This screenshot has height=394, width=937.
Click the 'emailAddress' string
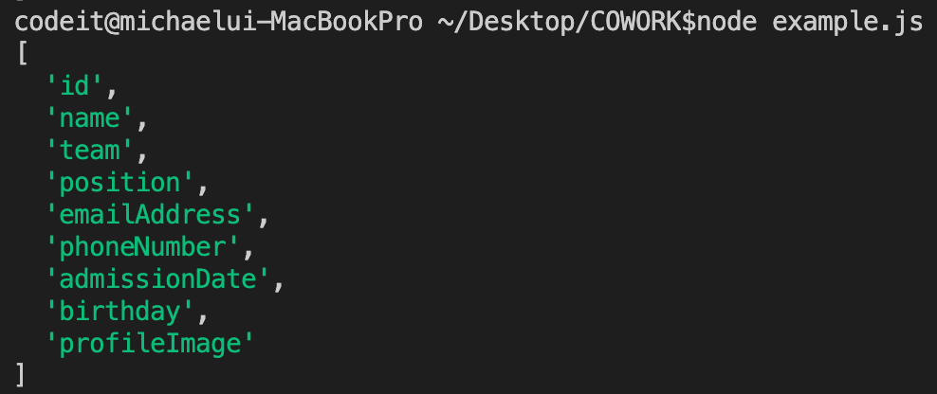click(x=151, y=215)
